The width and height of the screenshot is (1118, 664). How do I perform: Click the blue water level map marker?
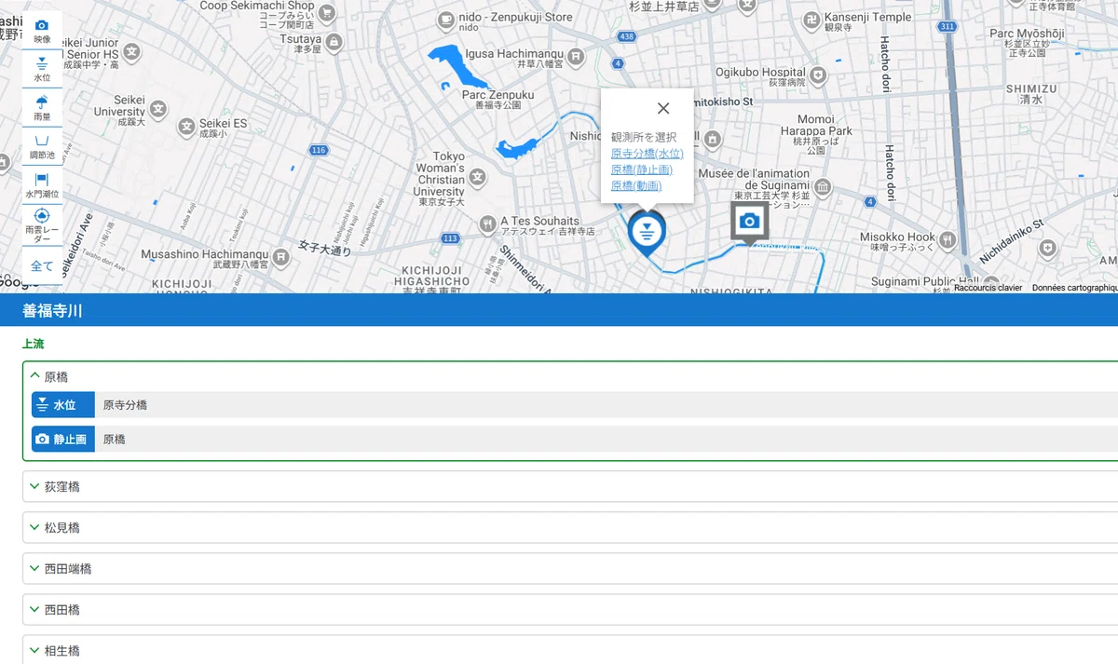[x=647, y=233]
